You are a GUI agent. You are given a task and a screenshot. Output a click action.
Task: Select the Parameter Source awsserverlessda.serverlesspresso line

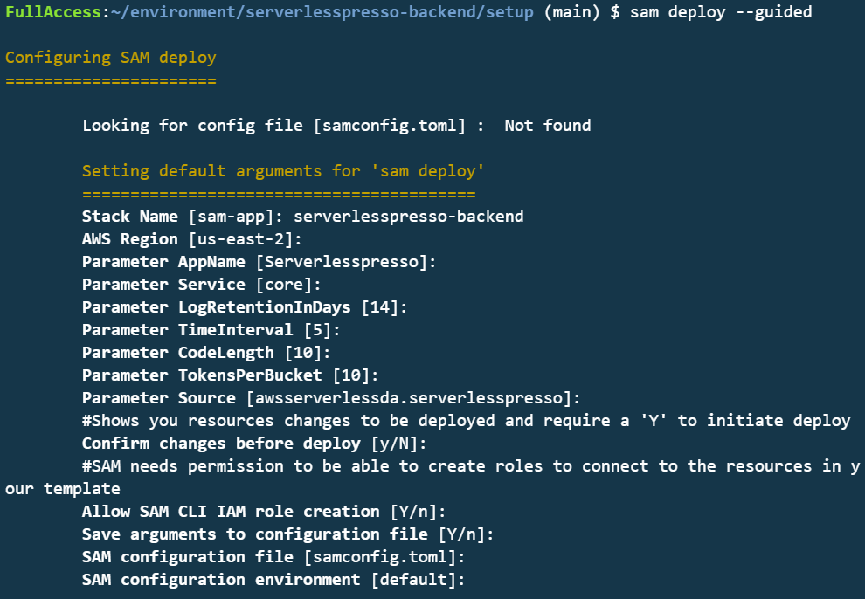click(331, 398)
